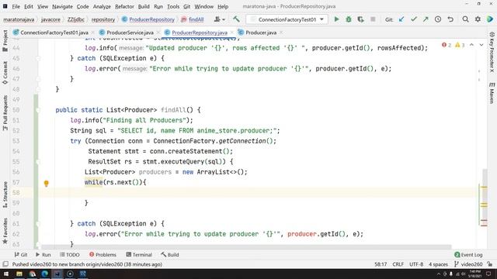Image resolution: width=497 pixels, height=279 pixels.
Task: Click caret position 58:17 in status bar
Action: [381, 264]
